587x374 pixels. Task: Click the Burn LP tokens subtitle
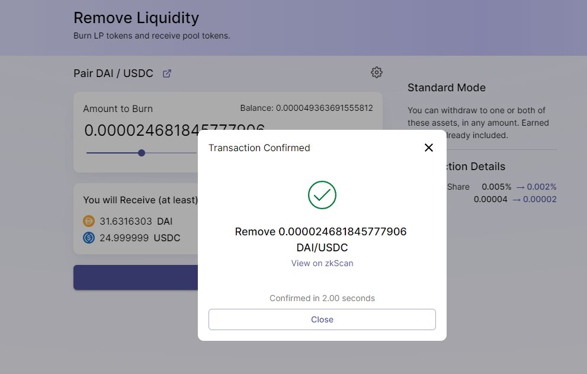point(152,36)
